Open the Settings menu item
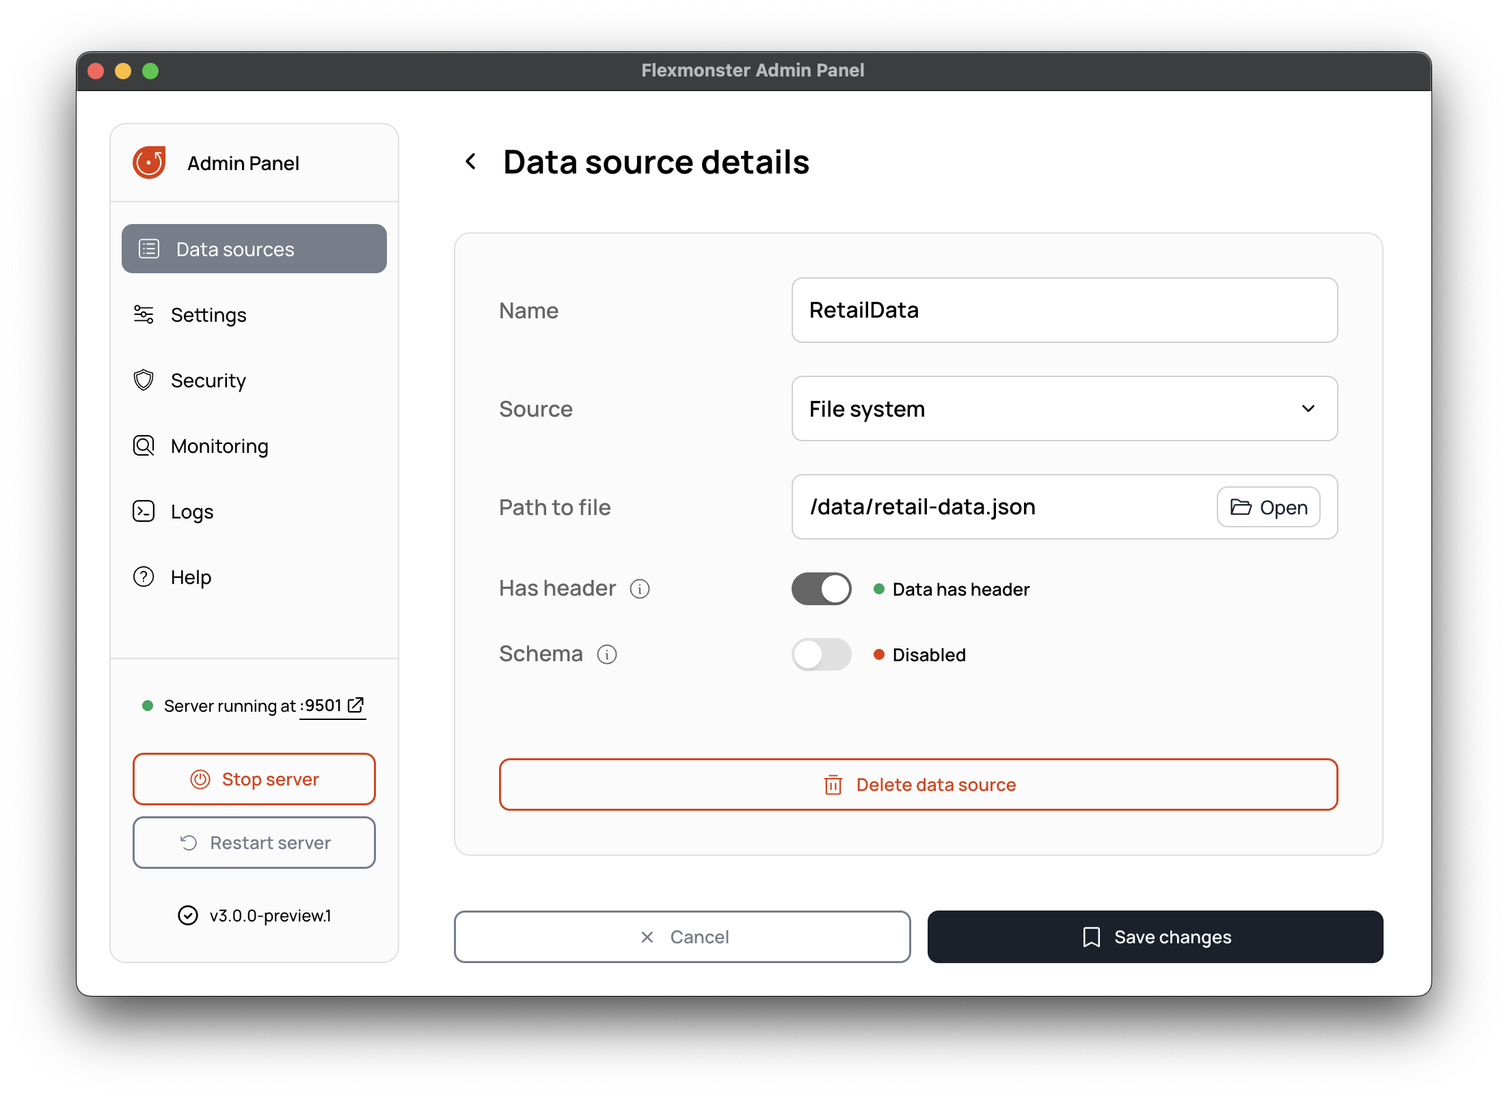The width and height of the screenshot is (1508, 1097). point(208,315)
